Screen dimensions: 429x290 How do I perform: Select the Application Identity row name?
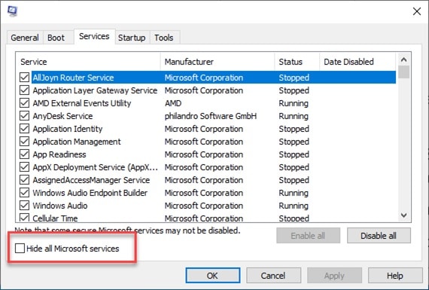[68, 129]
